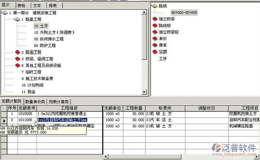260x160 pixels.
Task: Click the red book icon beside 独立桥梁
Action: click(x=154, y=19)
